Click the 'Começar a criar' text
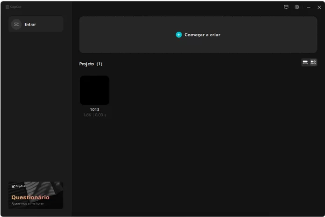 tap(202, 35)
